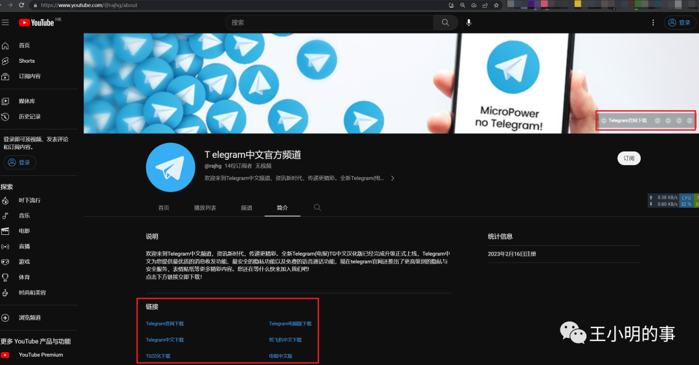Image resolution: width=699 pixels, height=365 pixels.
Task: Click the browser address bar URL
Action: 89,5
